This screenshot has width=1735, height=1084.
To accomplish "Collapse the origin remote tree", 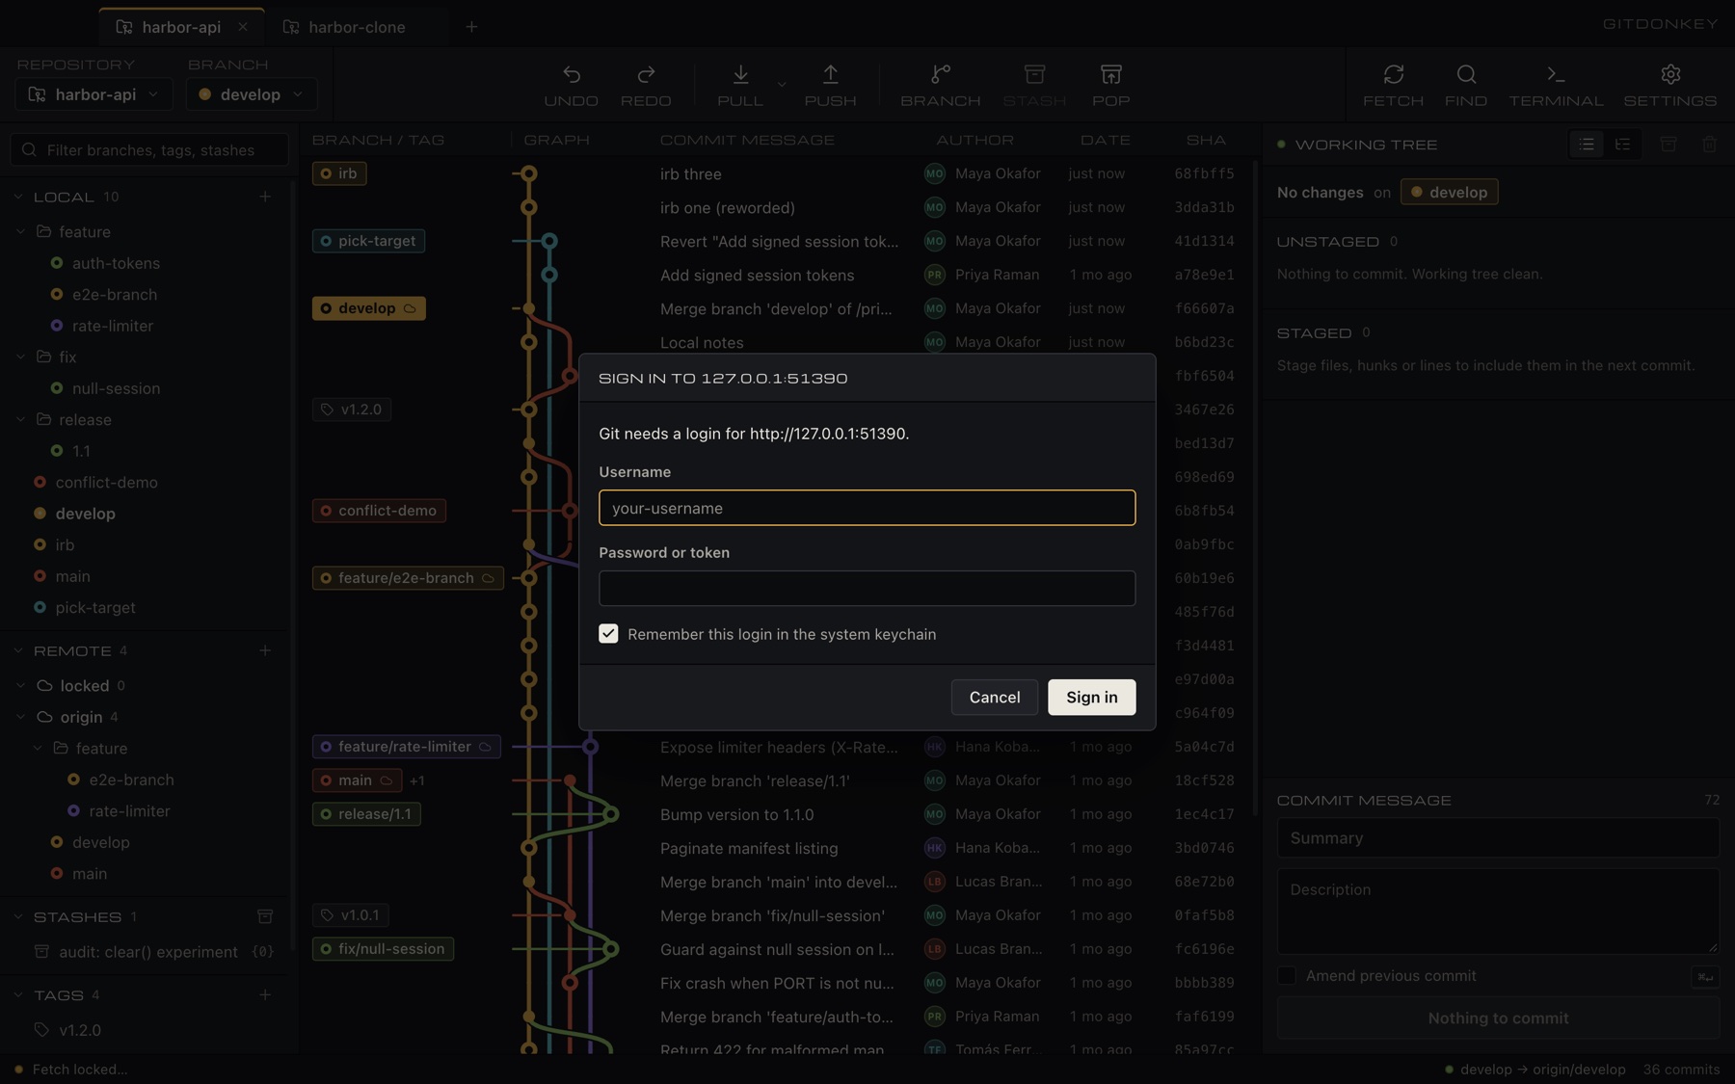I will (20, 717).
